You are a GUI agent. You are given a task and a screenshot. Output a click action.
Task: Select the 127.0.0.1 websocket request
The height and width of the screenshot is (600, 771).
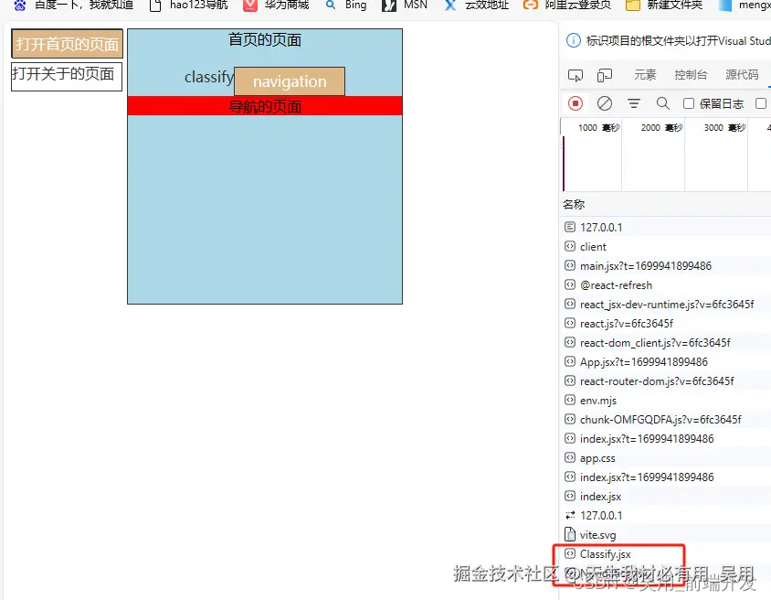tap(667, 515)
